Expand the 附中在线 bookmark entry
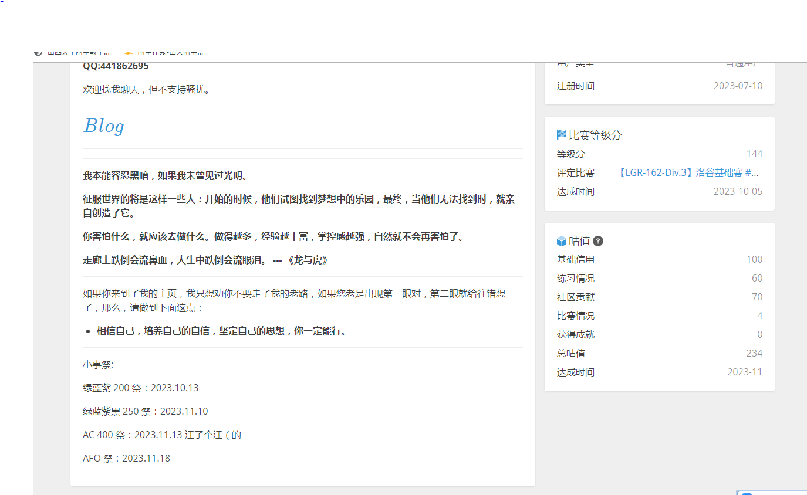This screenshot has width=807, height=495. tap(170, 53)
